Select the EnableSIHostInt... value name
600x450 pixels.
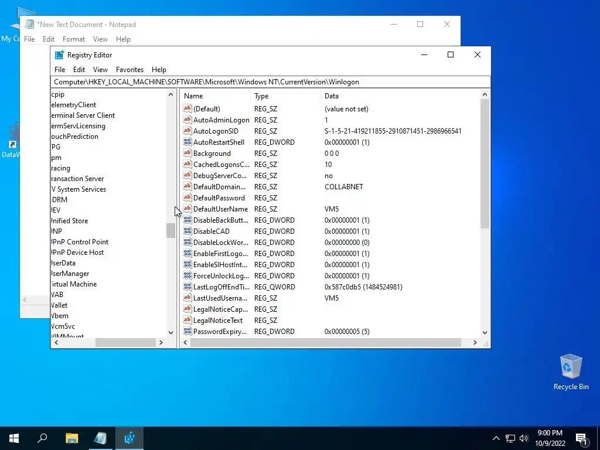pyautogui.click(x=220, y=264)
